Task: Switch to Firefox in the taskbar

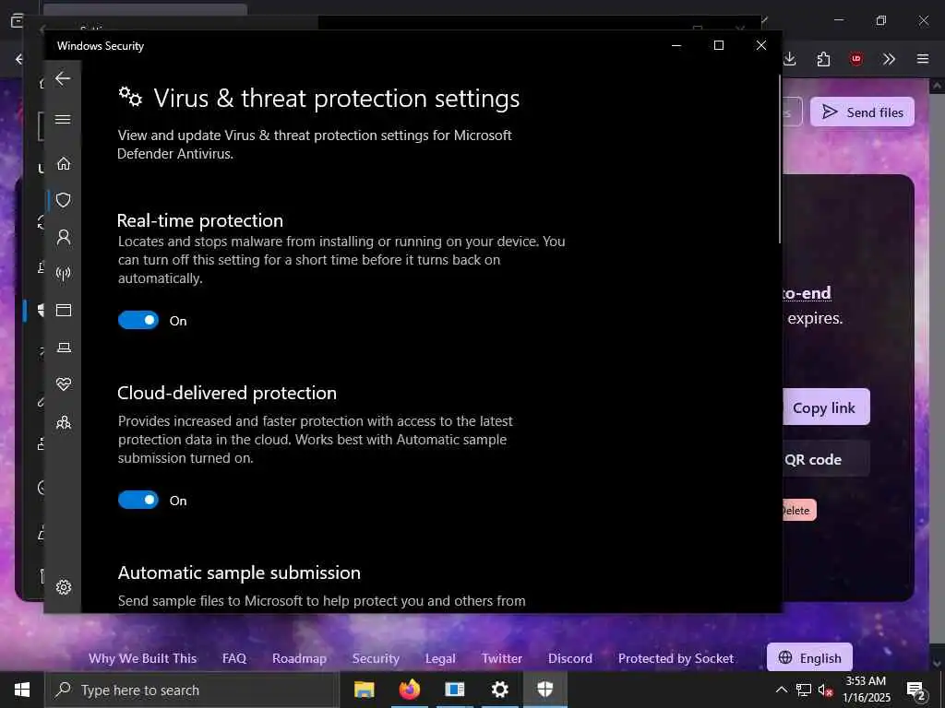Action: click(409, 690)
